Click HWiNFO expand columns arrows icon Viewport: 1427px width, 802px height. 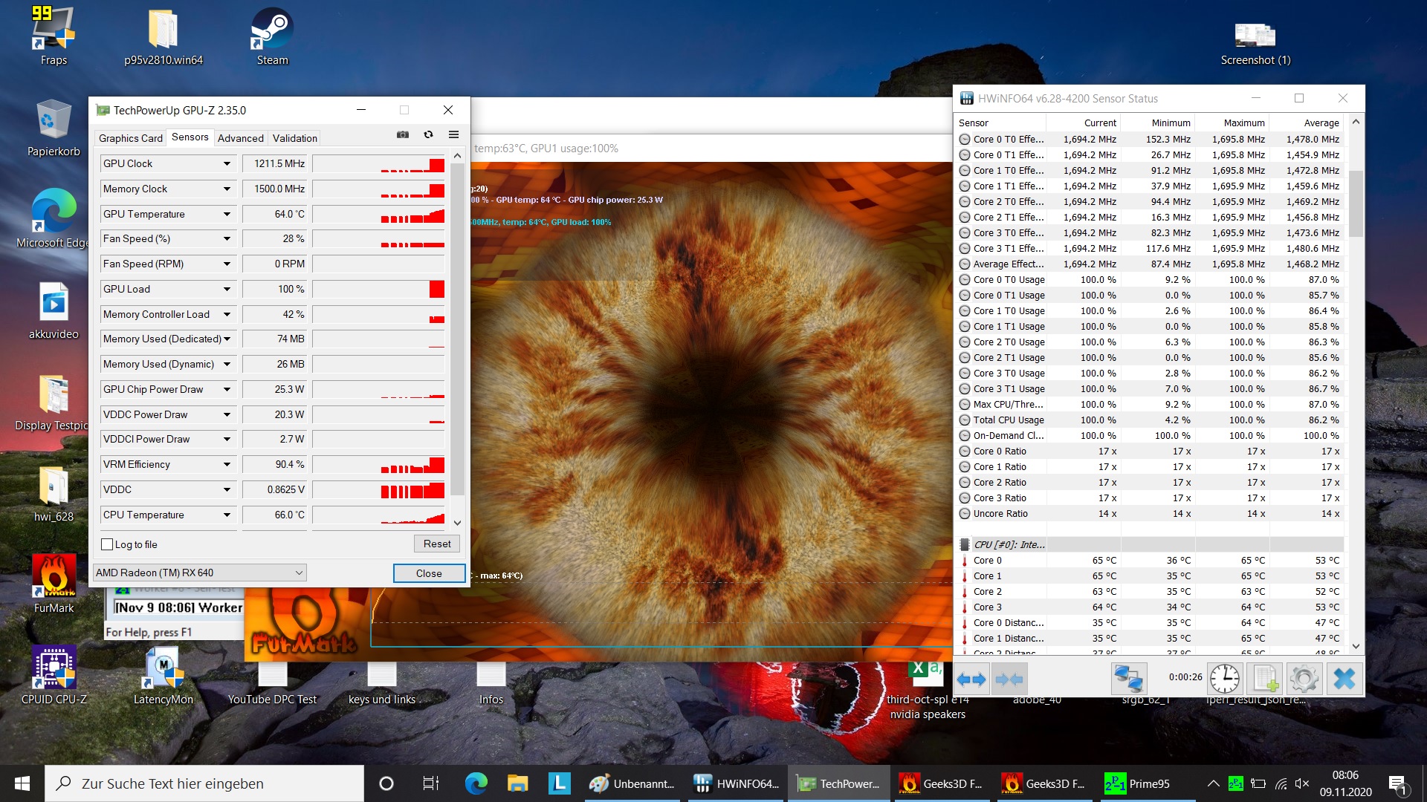[x=971, y=679]
